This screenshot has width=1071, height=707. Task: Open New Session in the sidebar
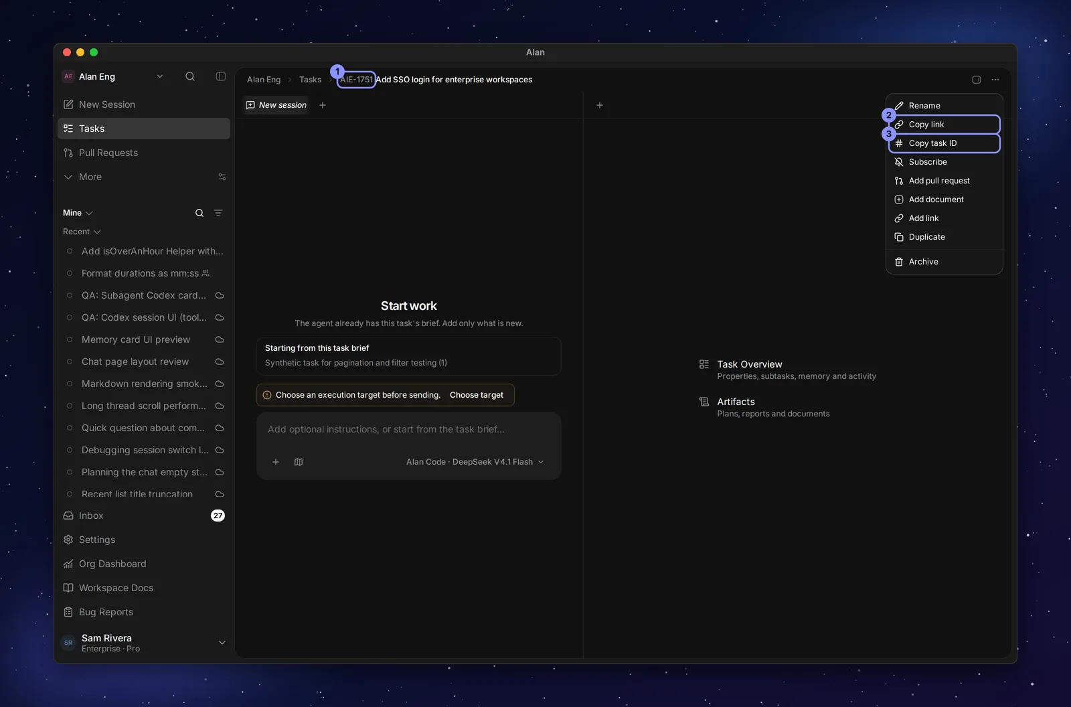coord(144,104)
